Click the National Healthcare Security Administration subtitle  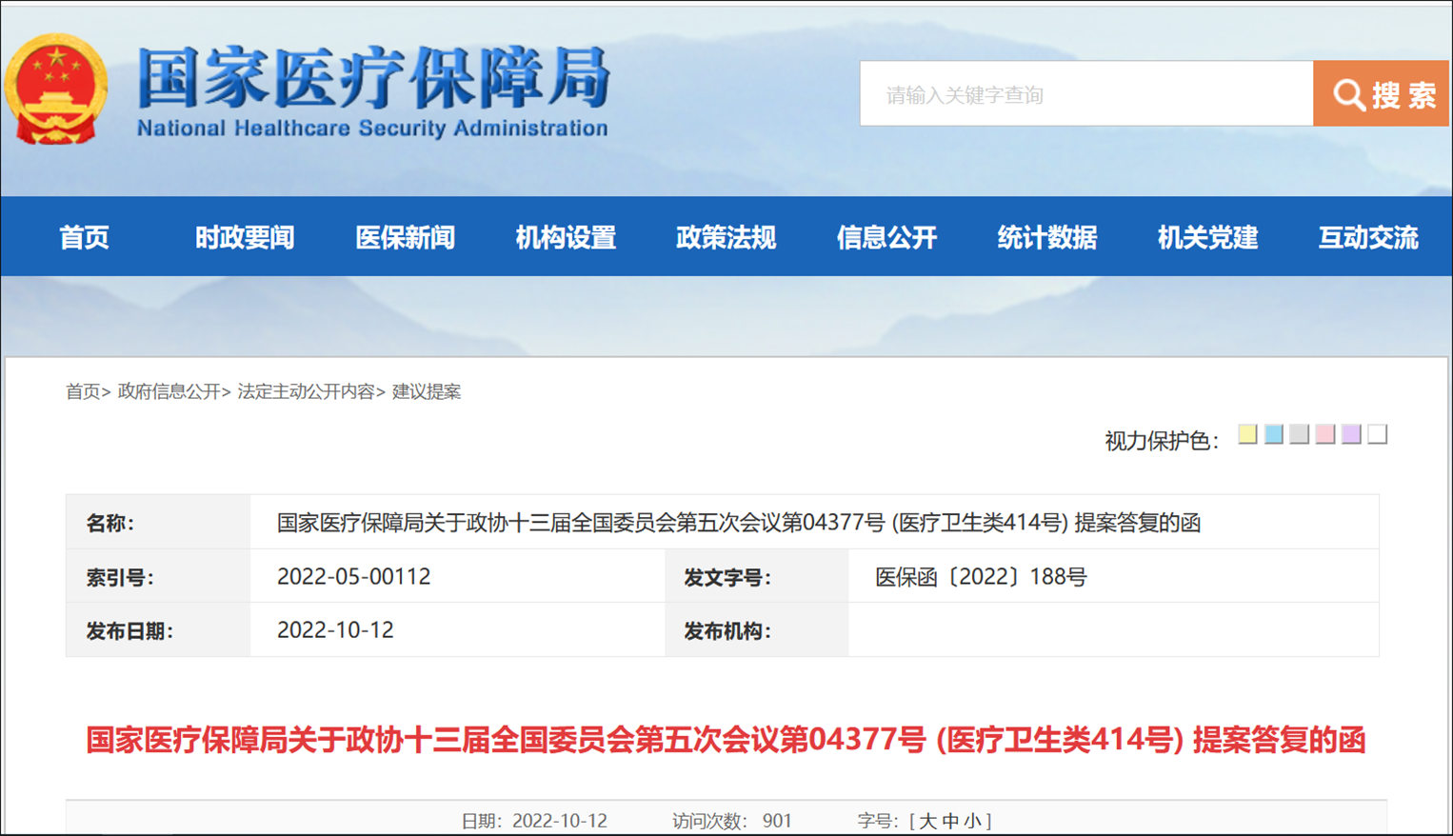(372, 129)
